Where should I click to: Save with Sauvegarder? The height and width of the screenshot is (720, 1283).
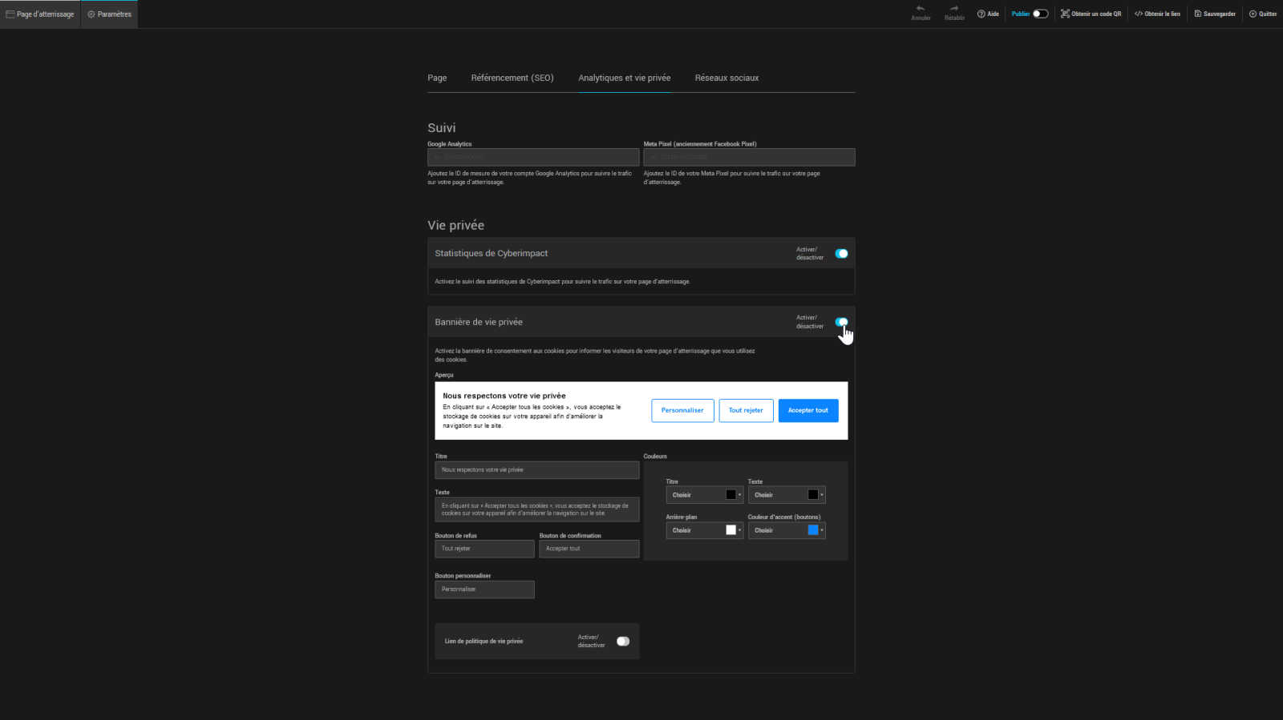point(1215,14)
